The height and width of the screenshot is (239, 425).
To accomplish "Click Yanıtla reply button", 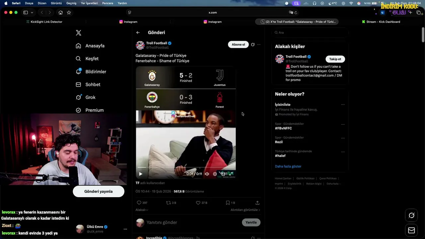I will (251, 222).
